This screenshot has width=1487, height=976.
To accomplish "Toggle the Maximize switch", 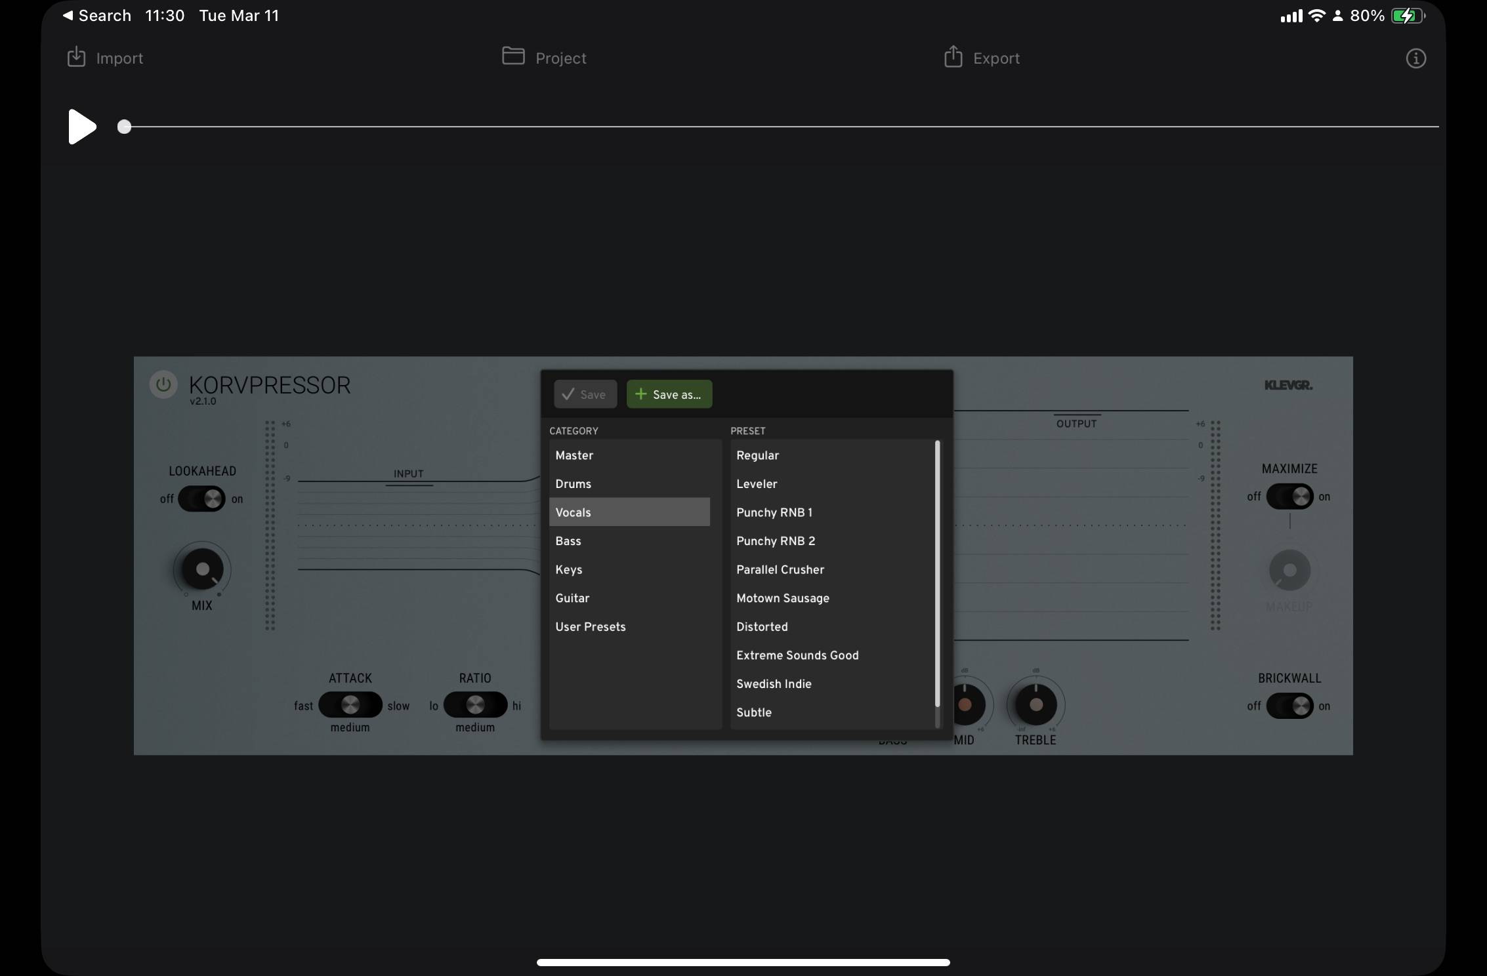I will coord(1289,497).
